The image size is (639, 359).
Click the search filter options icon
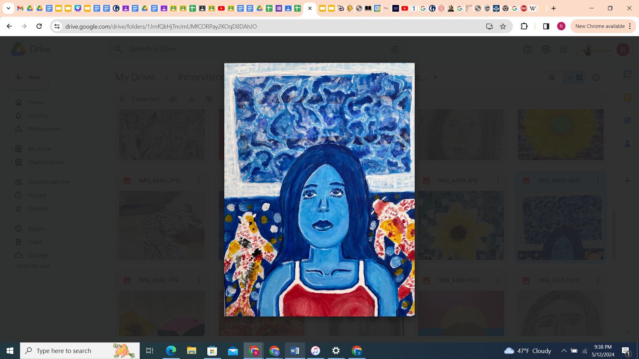394,49
